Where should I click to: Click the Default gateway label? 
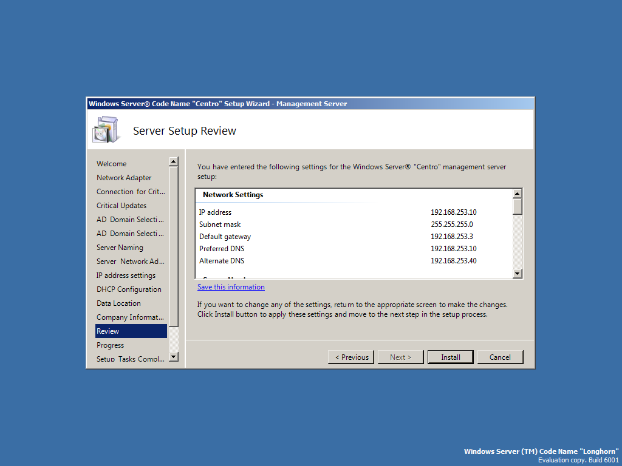(x=225, y=237)
